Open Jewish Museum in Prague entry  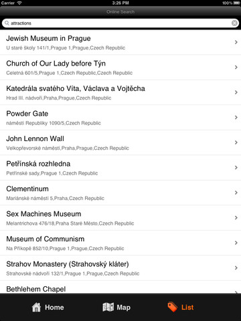120,42
